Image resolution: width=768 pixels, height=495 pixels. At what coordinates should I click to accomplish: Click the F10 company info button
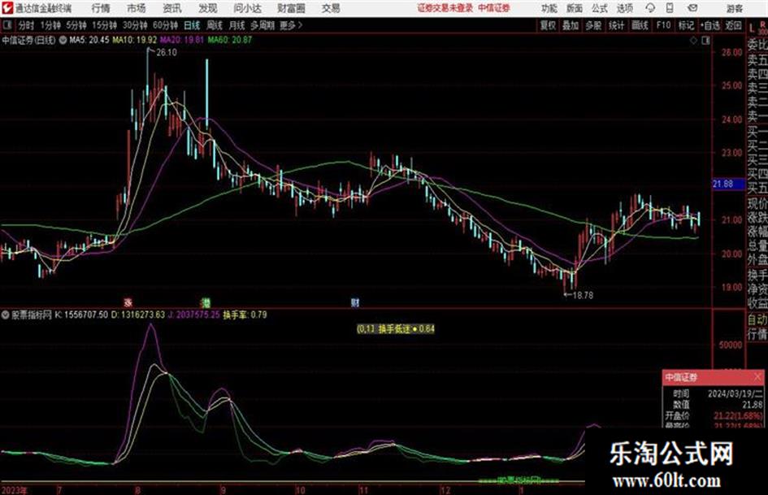[664, 25]
